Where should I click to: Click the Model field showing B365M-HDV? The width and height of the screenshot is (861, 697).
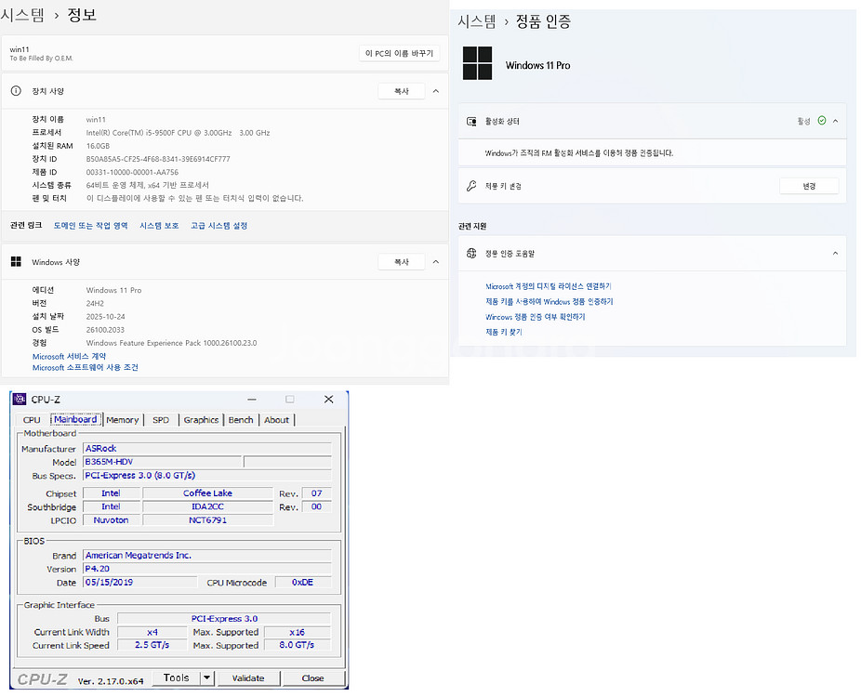[x=161, y=462]
